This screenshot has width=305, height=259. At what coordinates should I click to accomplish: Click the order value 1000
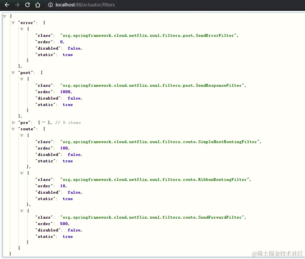point(65,92)
